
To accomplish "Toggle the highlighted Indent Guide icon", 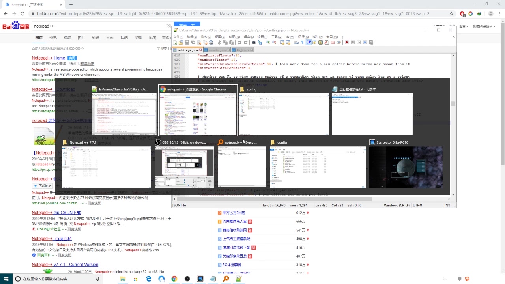I will pyautogui.click(x=309, y=42).
